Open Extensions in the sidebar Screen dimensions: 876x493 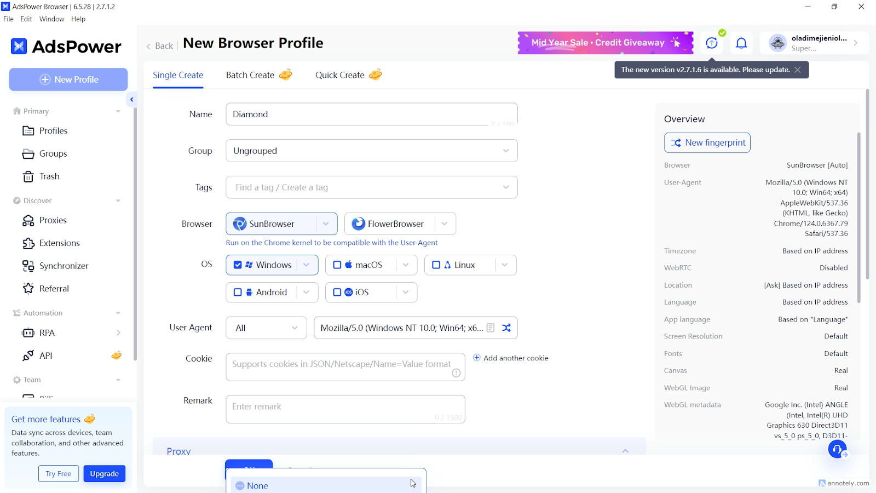(51, 243)
